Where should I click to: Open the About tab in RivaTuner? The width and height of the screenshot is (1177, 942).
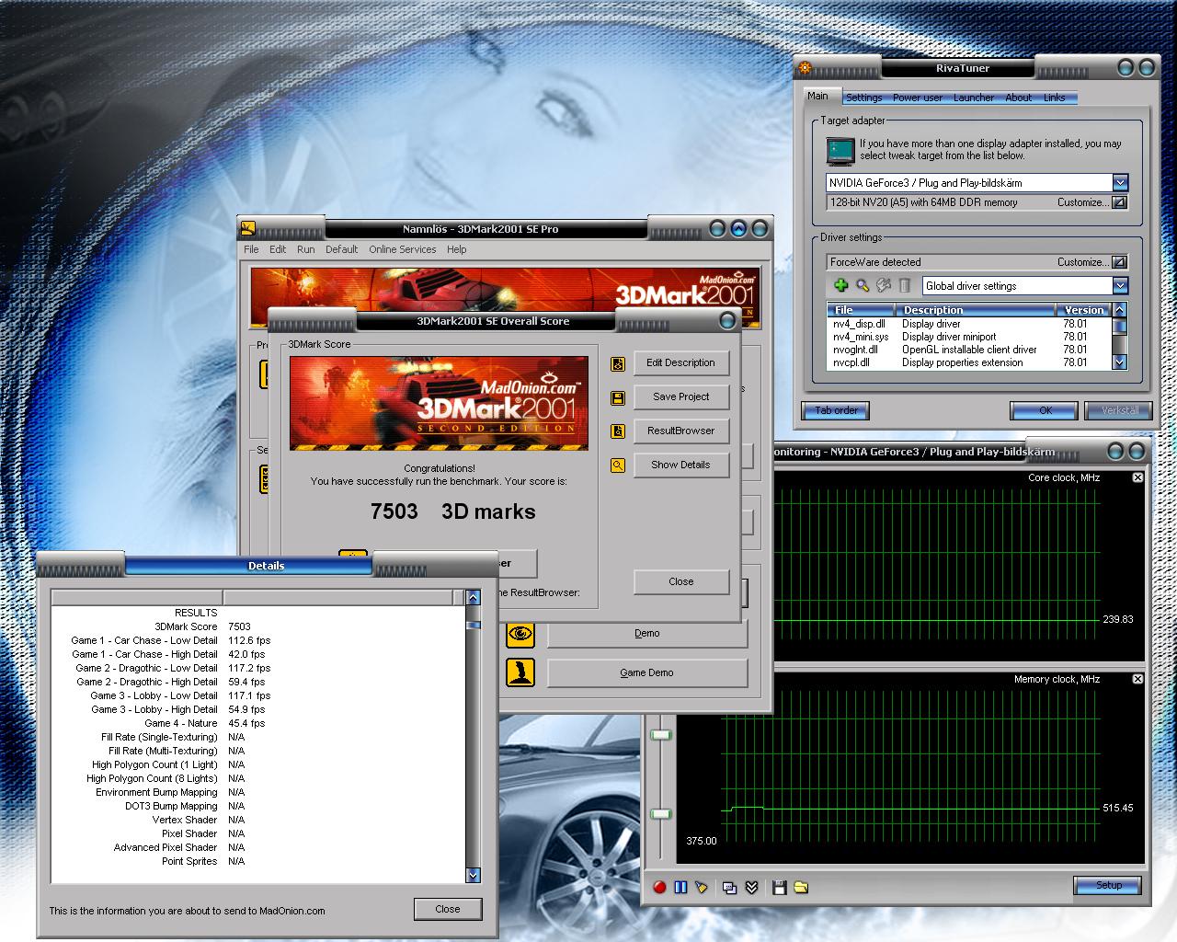1018,98
